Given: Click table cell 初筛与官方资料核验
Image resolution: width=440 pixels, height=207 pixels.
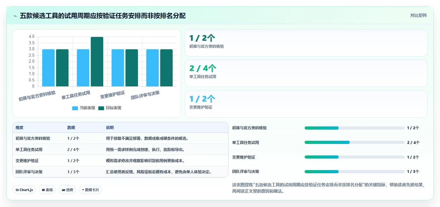Looking at the screenshot, I should click(33, 139).
